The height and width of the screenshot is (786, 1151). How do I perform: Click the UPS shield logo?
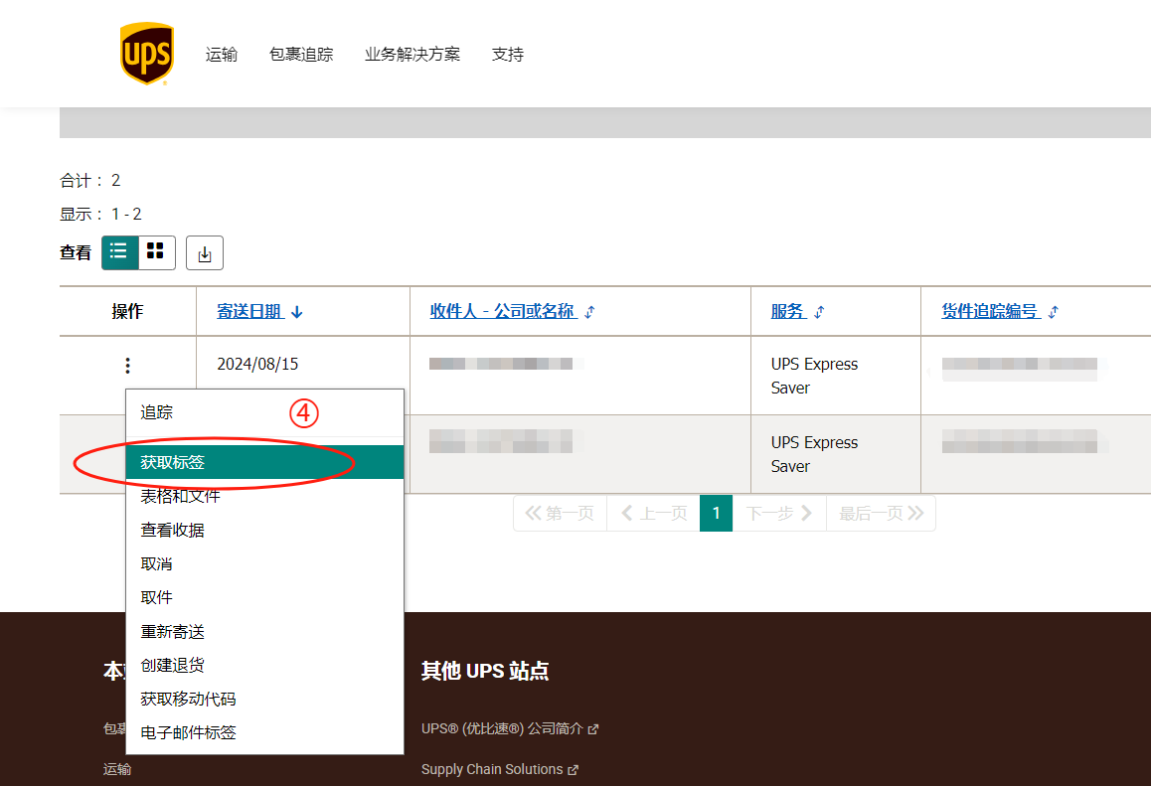pyautogui.click(x=147, y=54)
